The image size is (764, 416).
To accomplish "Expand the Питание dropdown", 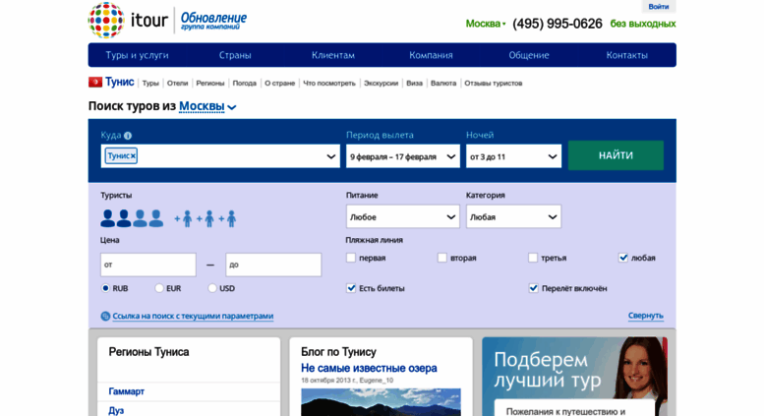I will coord(402,216).
